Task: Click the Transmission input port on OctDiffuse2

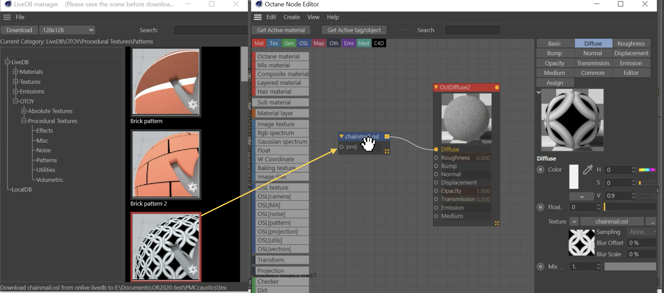Action: pos(436,199)
